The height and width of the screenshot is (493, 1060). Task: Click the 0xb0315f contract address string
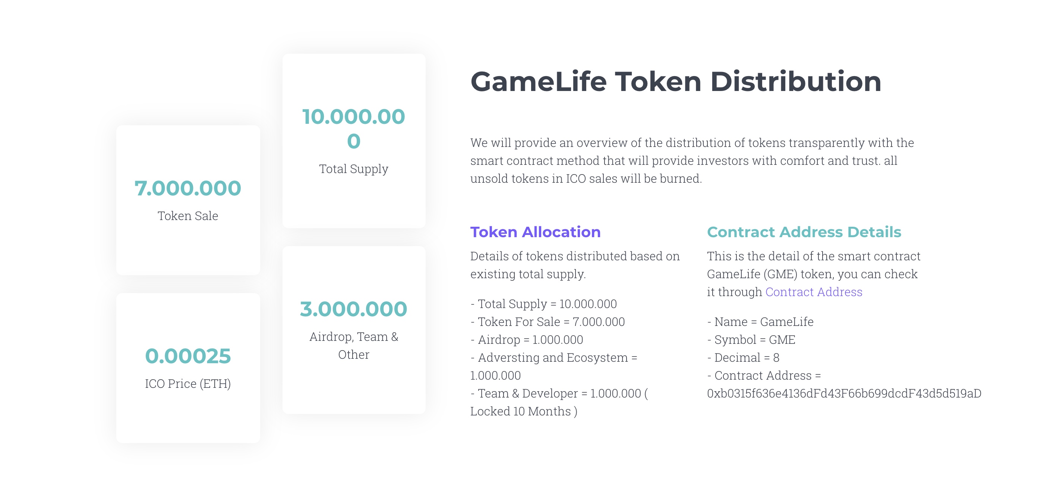[x=844, y=393]
